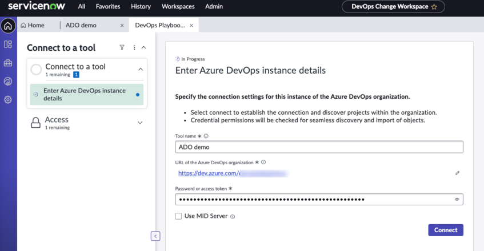Click the ServiceNow logo

coord(37,6)
